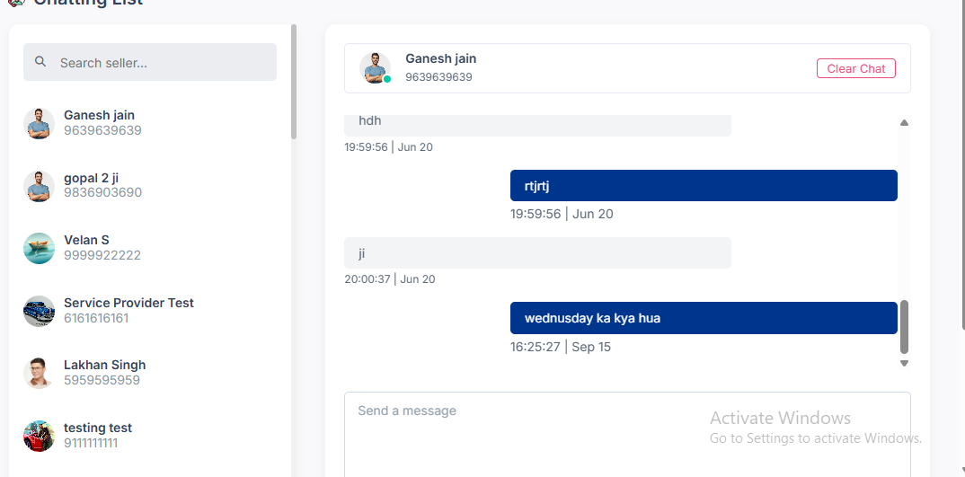The height and width of the screenshot is (477, 965).
Task: Click Lakhan Singh's profile picture
Action: pyautogui.click(x=39, y=373)
